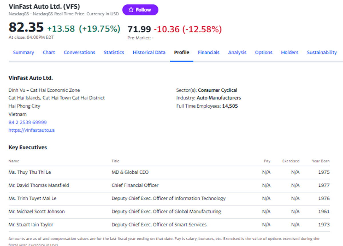The image size is (343, 246).
Task: Click the Year Born column header
Action: (x=320, y=161)
